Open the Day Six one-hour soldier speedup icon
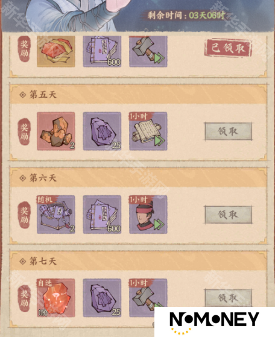 [148, 215]
